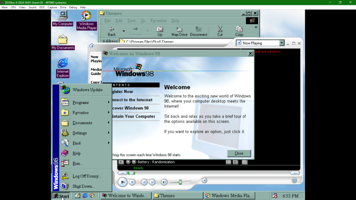
Task: Switch to the Windows Media Player taskbar entry
Action: [229, 195]
